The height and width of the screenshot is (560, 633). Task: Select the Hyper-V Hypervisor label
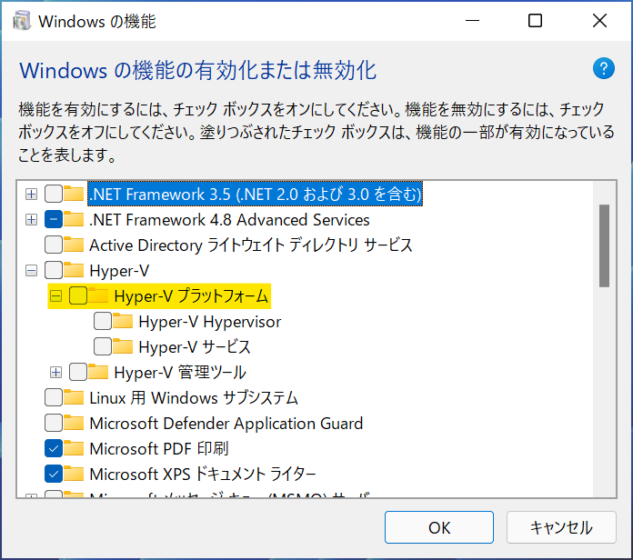coord(209,322)
